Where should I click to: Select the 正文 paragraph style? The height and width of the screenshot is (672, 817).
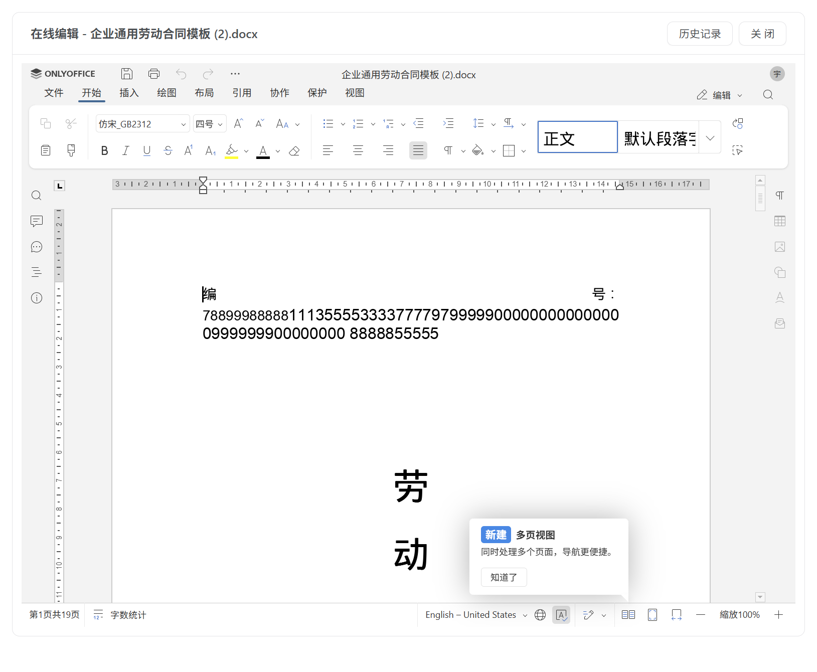pos(577,137)
